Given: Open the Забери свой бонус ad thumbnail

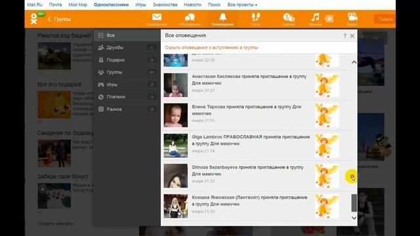Looking at the screenshot, I should click(x=54, y=195).
